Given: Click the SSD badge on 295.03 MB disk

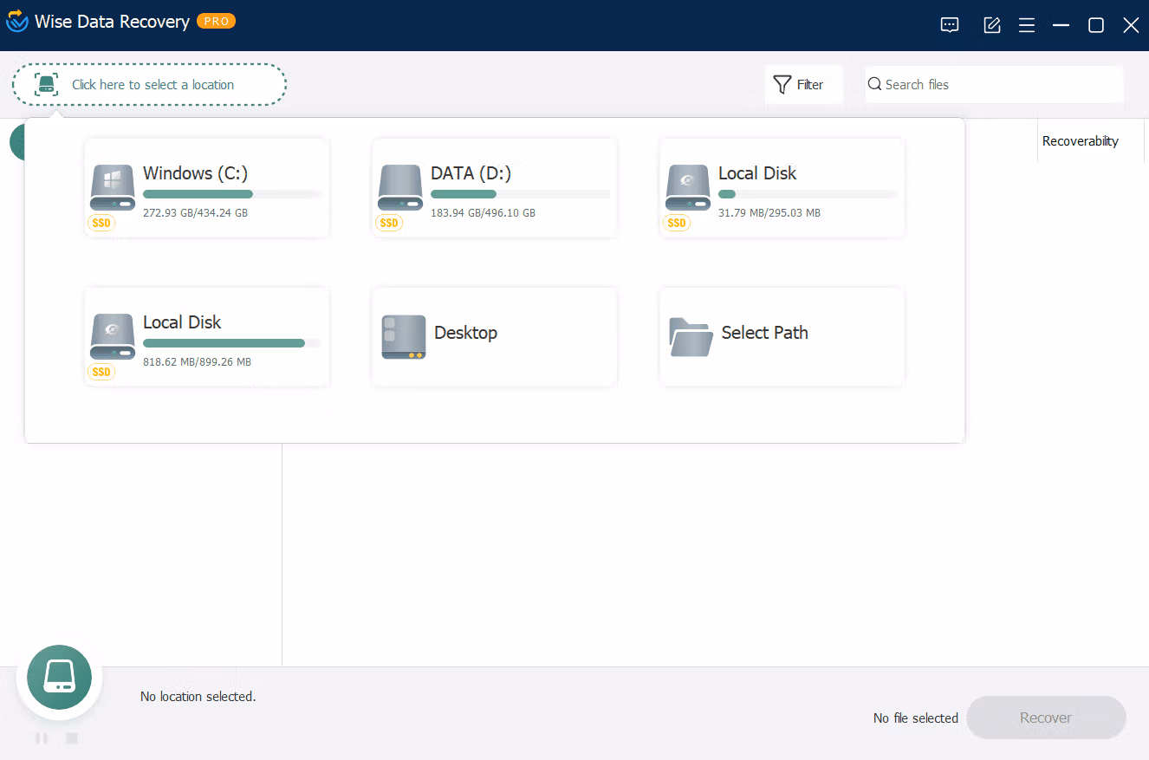Looking at the screenshot, I should point(677,224).
